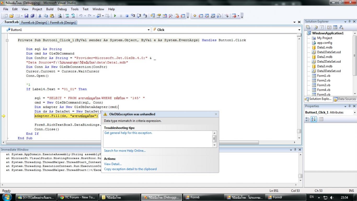Save All files with stacked floppy-disk icon

coord(32,16)
